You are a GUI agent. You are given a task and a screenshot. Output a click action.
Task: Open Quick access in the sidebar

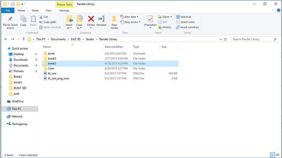[18, 48]
